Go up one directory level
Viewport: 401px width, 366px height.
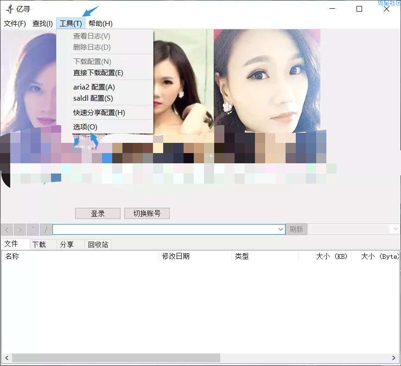pos(33,229)
